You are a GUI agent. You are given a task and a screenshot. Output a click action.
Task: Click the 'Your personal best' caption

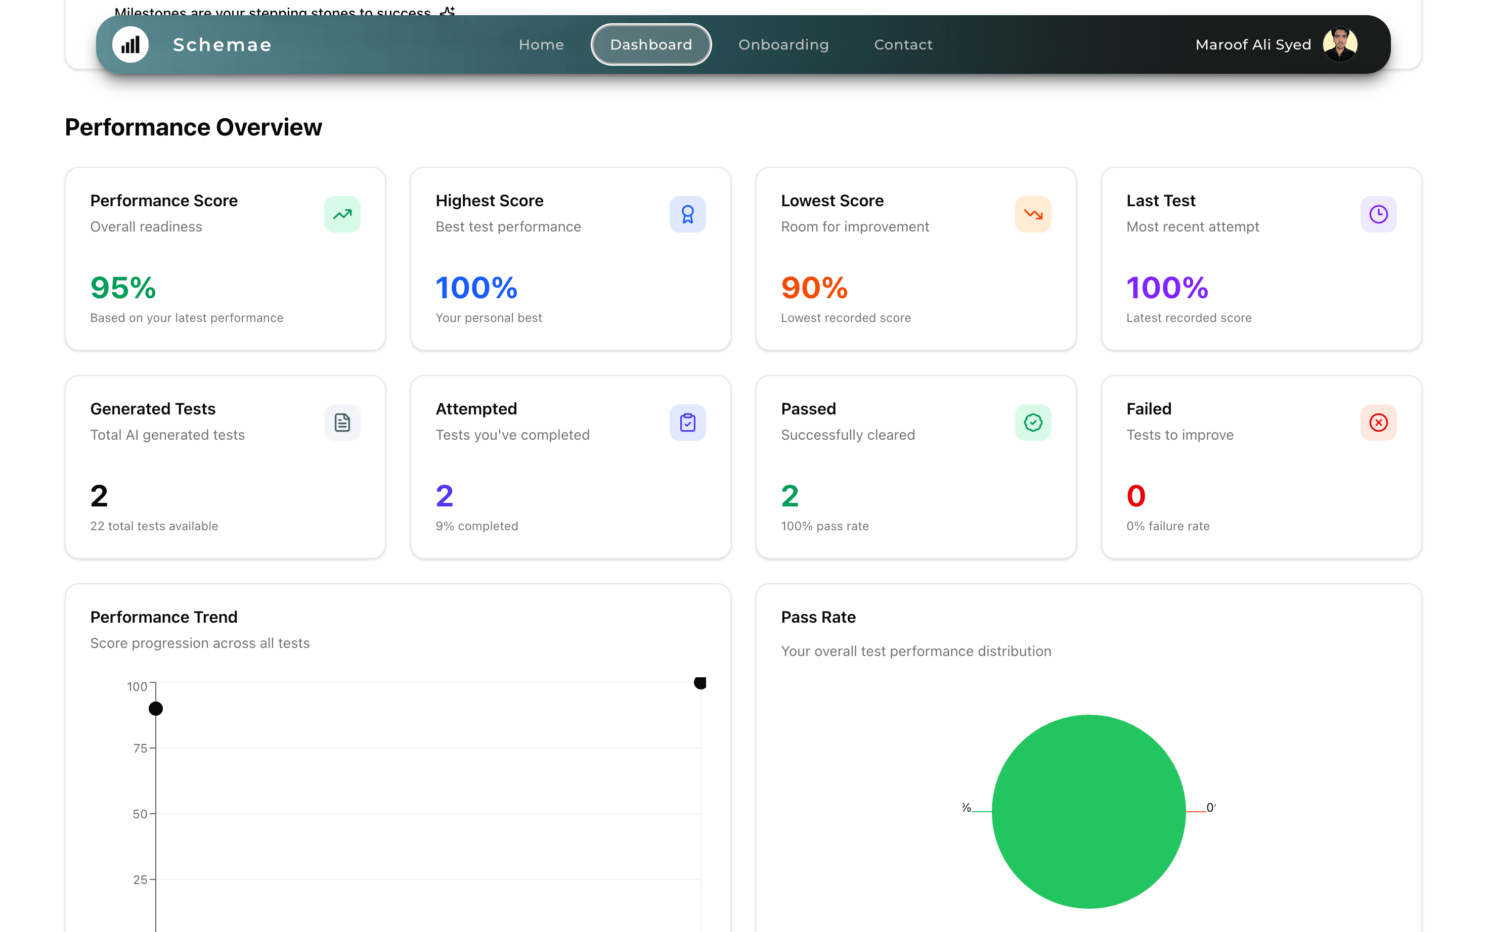[489, 317]
